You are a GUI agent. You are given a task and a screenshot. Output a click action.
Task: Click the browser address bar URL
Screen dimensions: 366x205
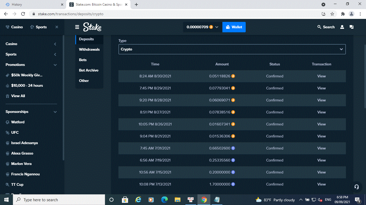pos(70,14)
